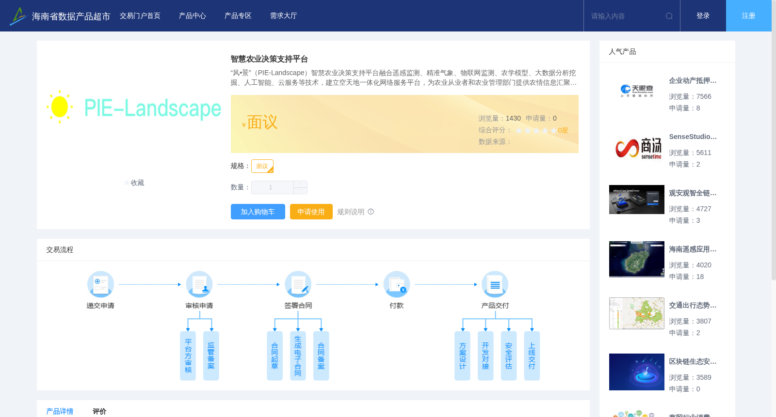Click the 签署合同 step icon
The image size is (776, 417).
pyautogui.click(x=298, y=284)
